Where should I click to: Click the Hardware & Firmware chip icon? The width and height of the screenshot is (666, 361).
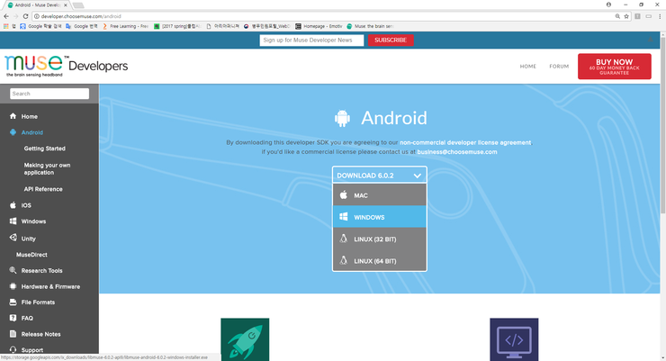click(13, 286)
